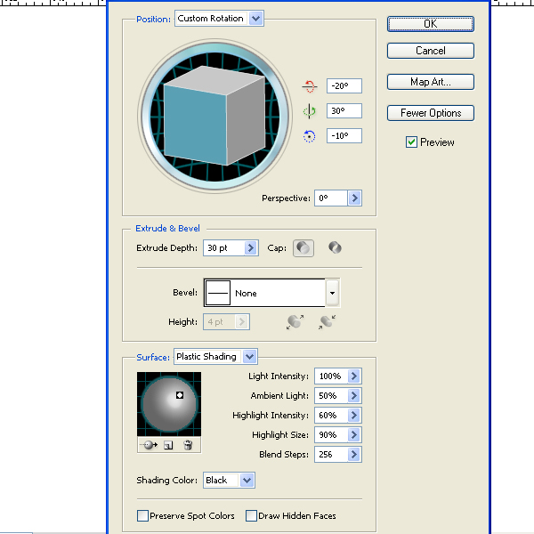Click the X-axis rotation icon
This screenshot has height=534, width=534.
coord(309,86)
